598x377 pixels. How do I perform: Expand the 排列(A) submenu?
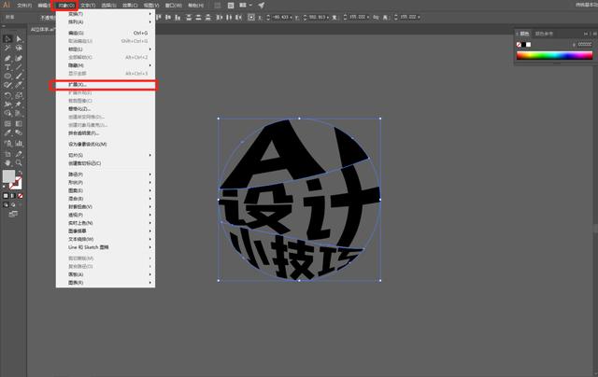pos(106,22)
